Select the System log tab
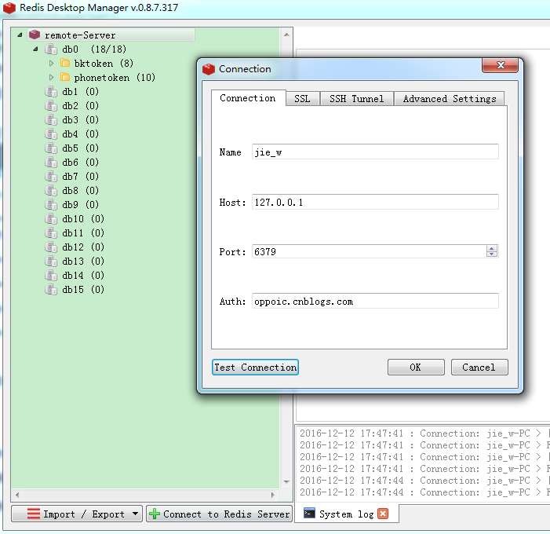Screen dimensions: 550x534 coord(347,514)
